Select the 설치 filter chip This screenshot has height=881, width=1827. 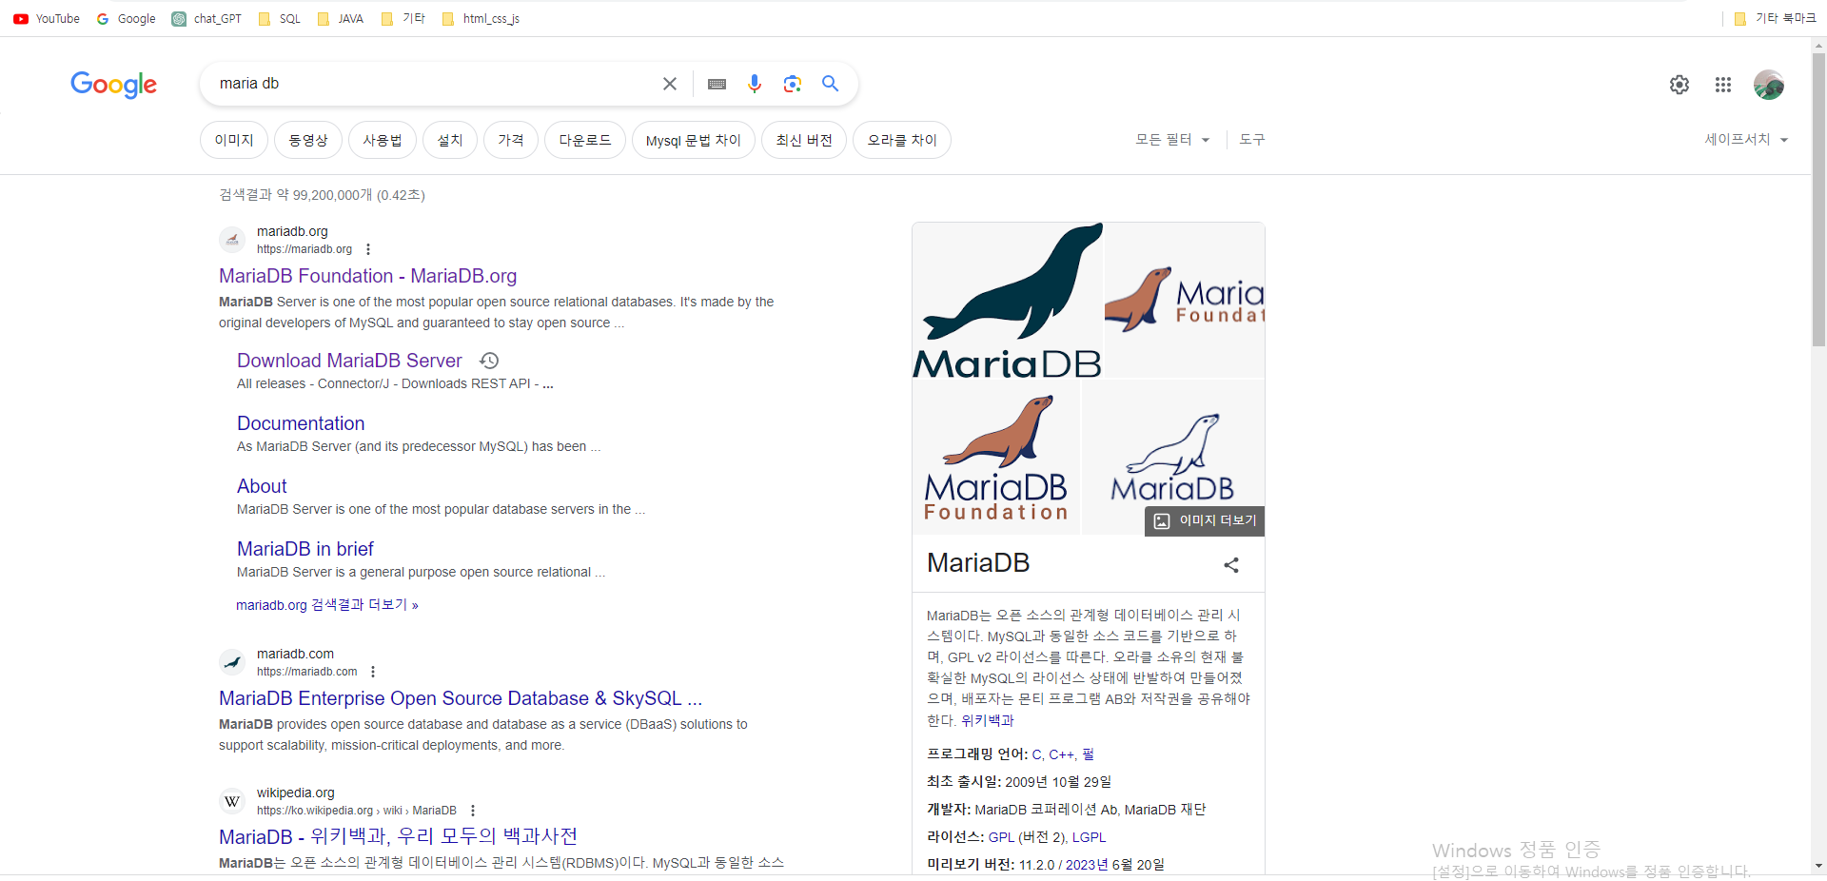450,140
